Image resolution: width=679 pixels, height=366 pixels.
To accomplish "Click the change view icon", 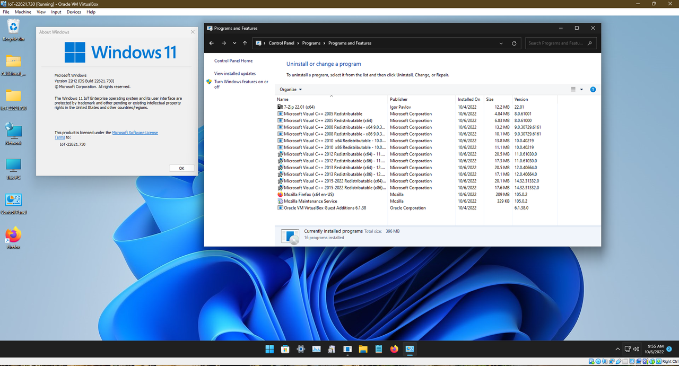I will [573, 89].
